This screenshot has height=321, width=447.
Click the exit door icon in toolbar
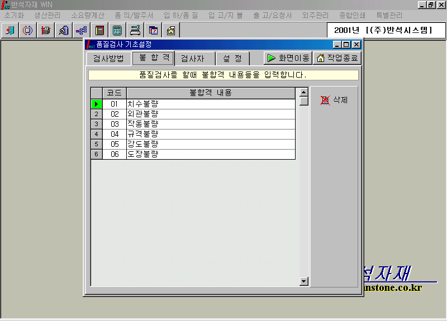click(10, 31)
